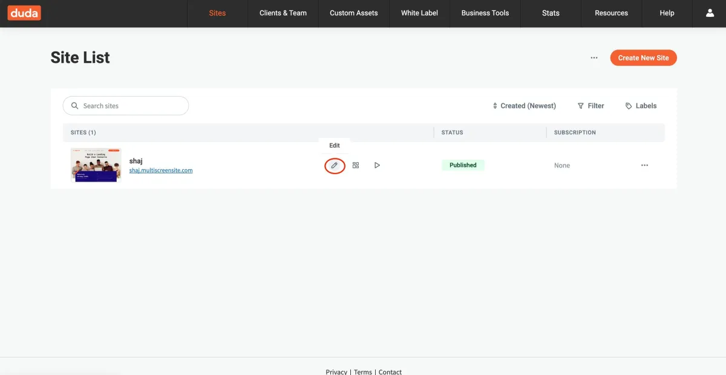The height and width of the screenshot is (375, 726).
Task: Open the Created (Newest) sort dropdown
Action: [524, 106]
